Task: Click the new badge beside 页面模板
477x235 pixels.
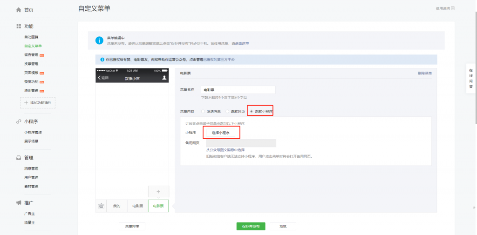Action: (x=42, y=73)
